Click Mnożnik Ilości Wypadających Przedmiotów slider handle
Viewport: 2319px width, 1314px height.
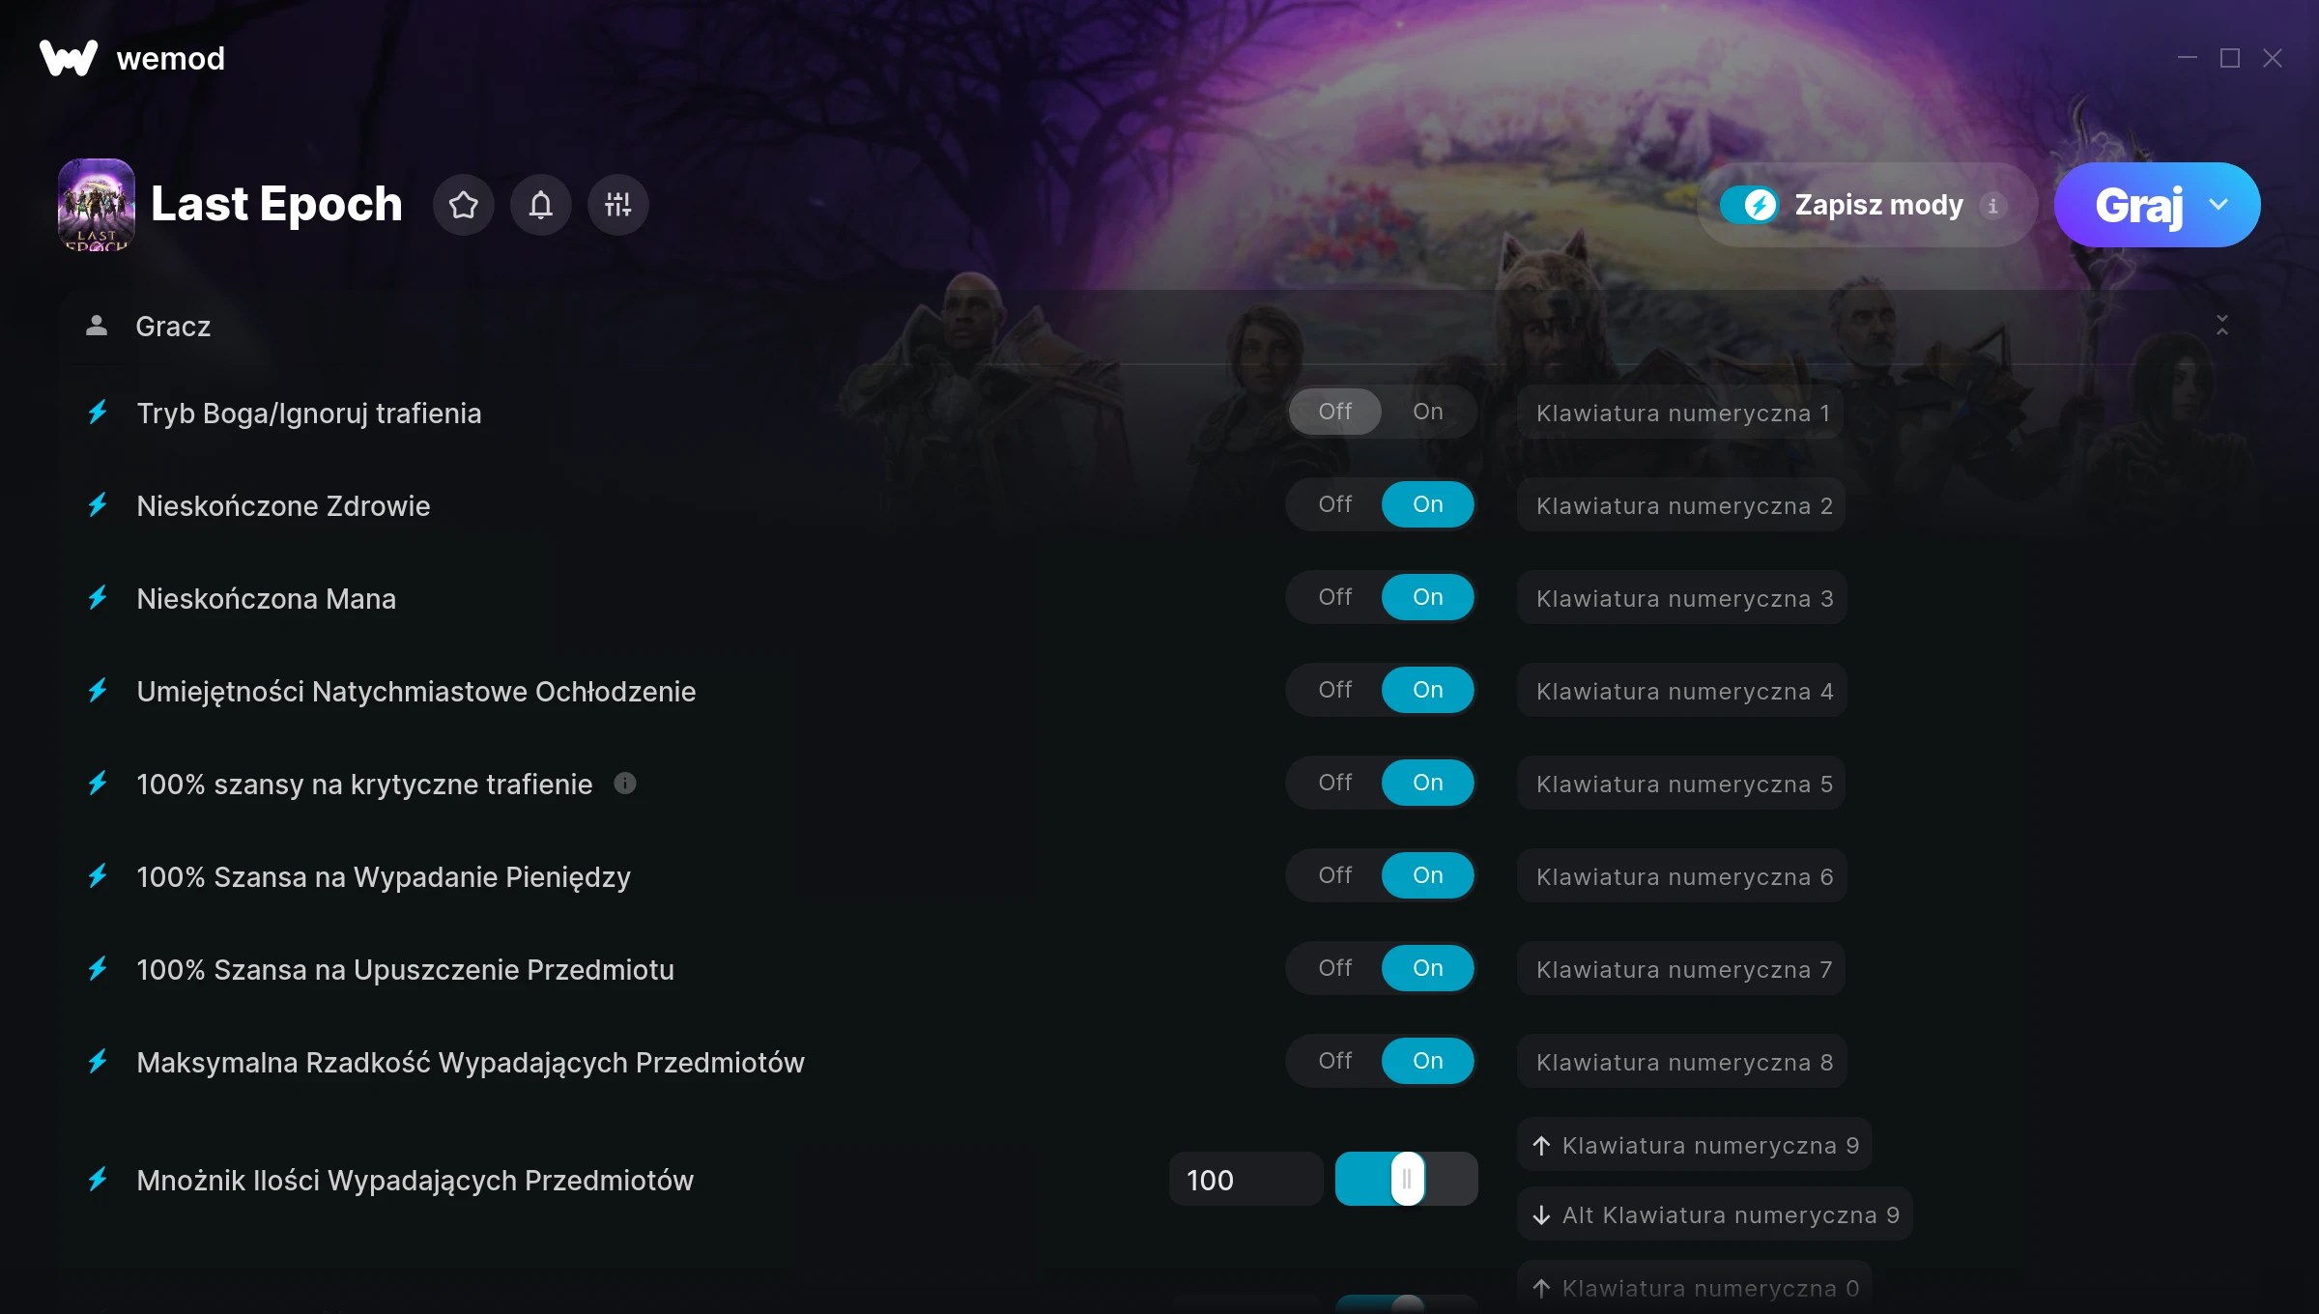[x=1407, y=1179]
